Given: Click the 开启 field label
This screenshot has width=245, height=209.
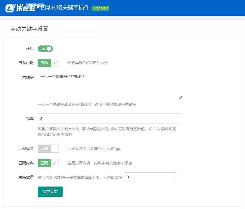Looking at the screenshot, I should coord(30,48).
